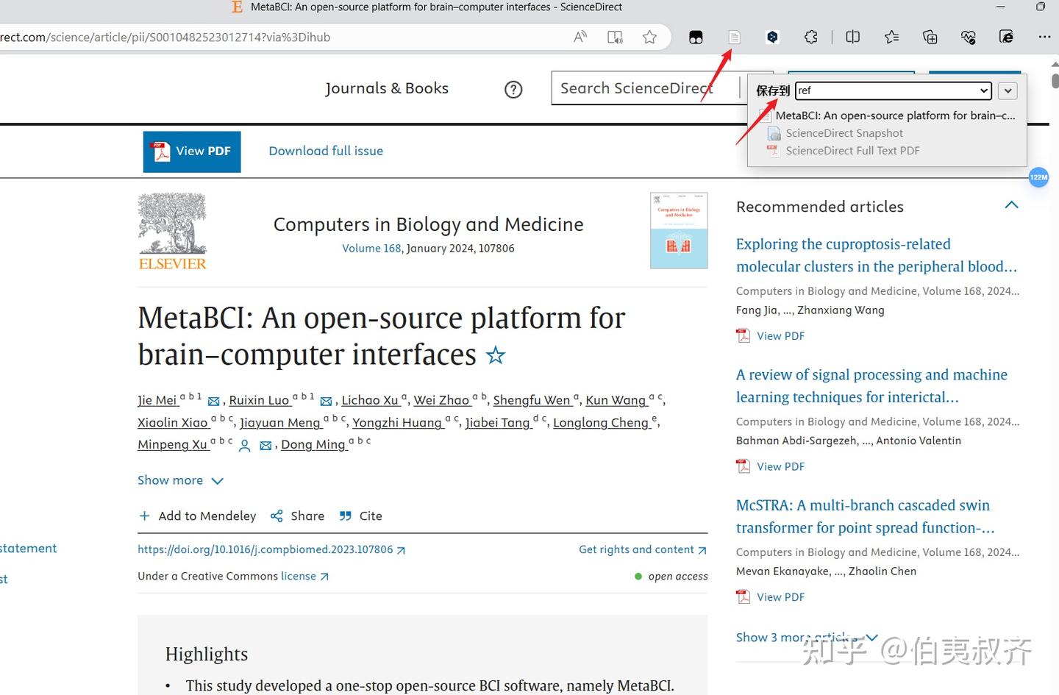
Task: Add this page to favorites with star icon
Action: (649, 37)
